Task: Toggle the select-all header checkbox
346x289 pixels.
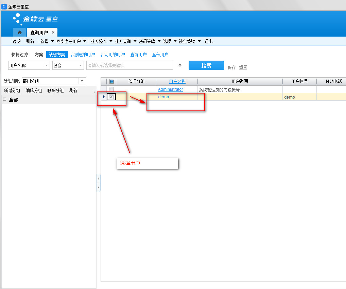Action: 111,81
